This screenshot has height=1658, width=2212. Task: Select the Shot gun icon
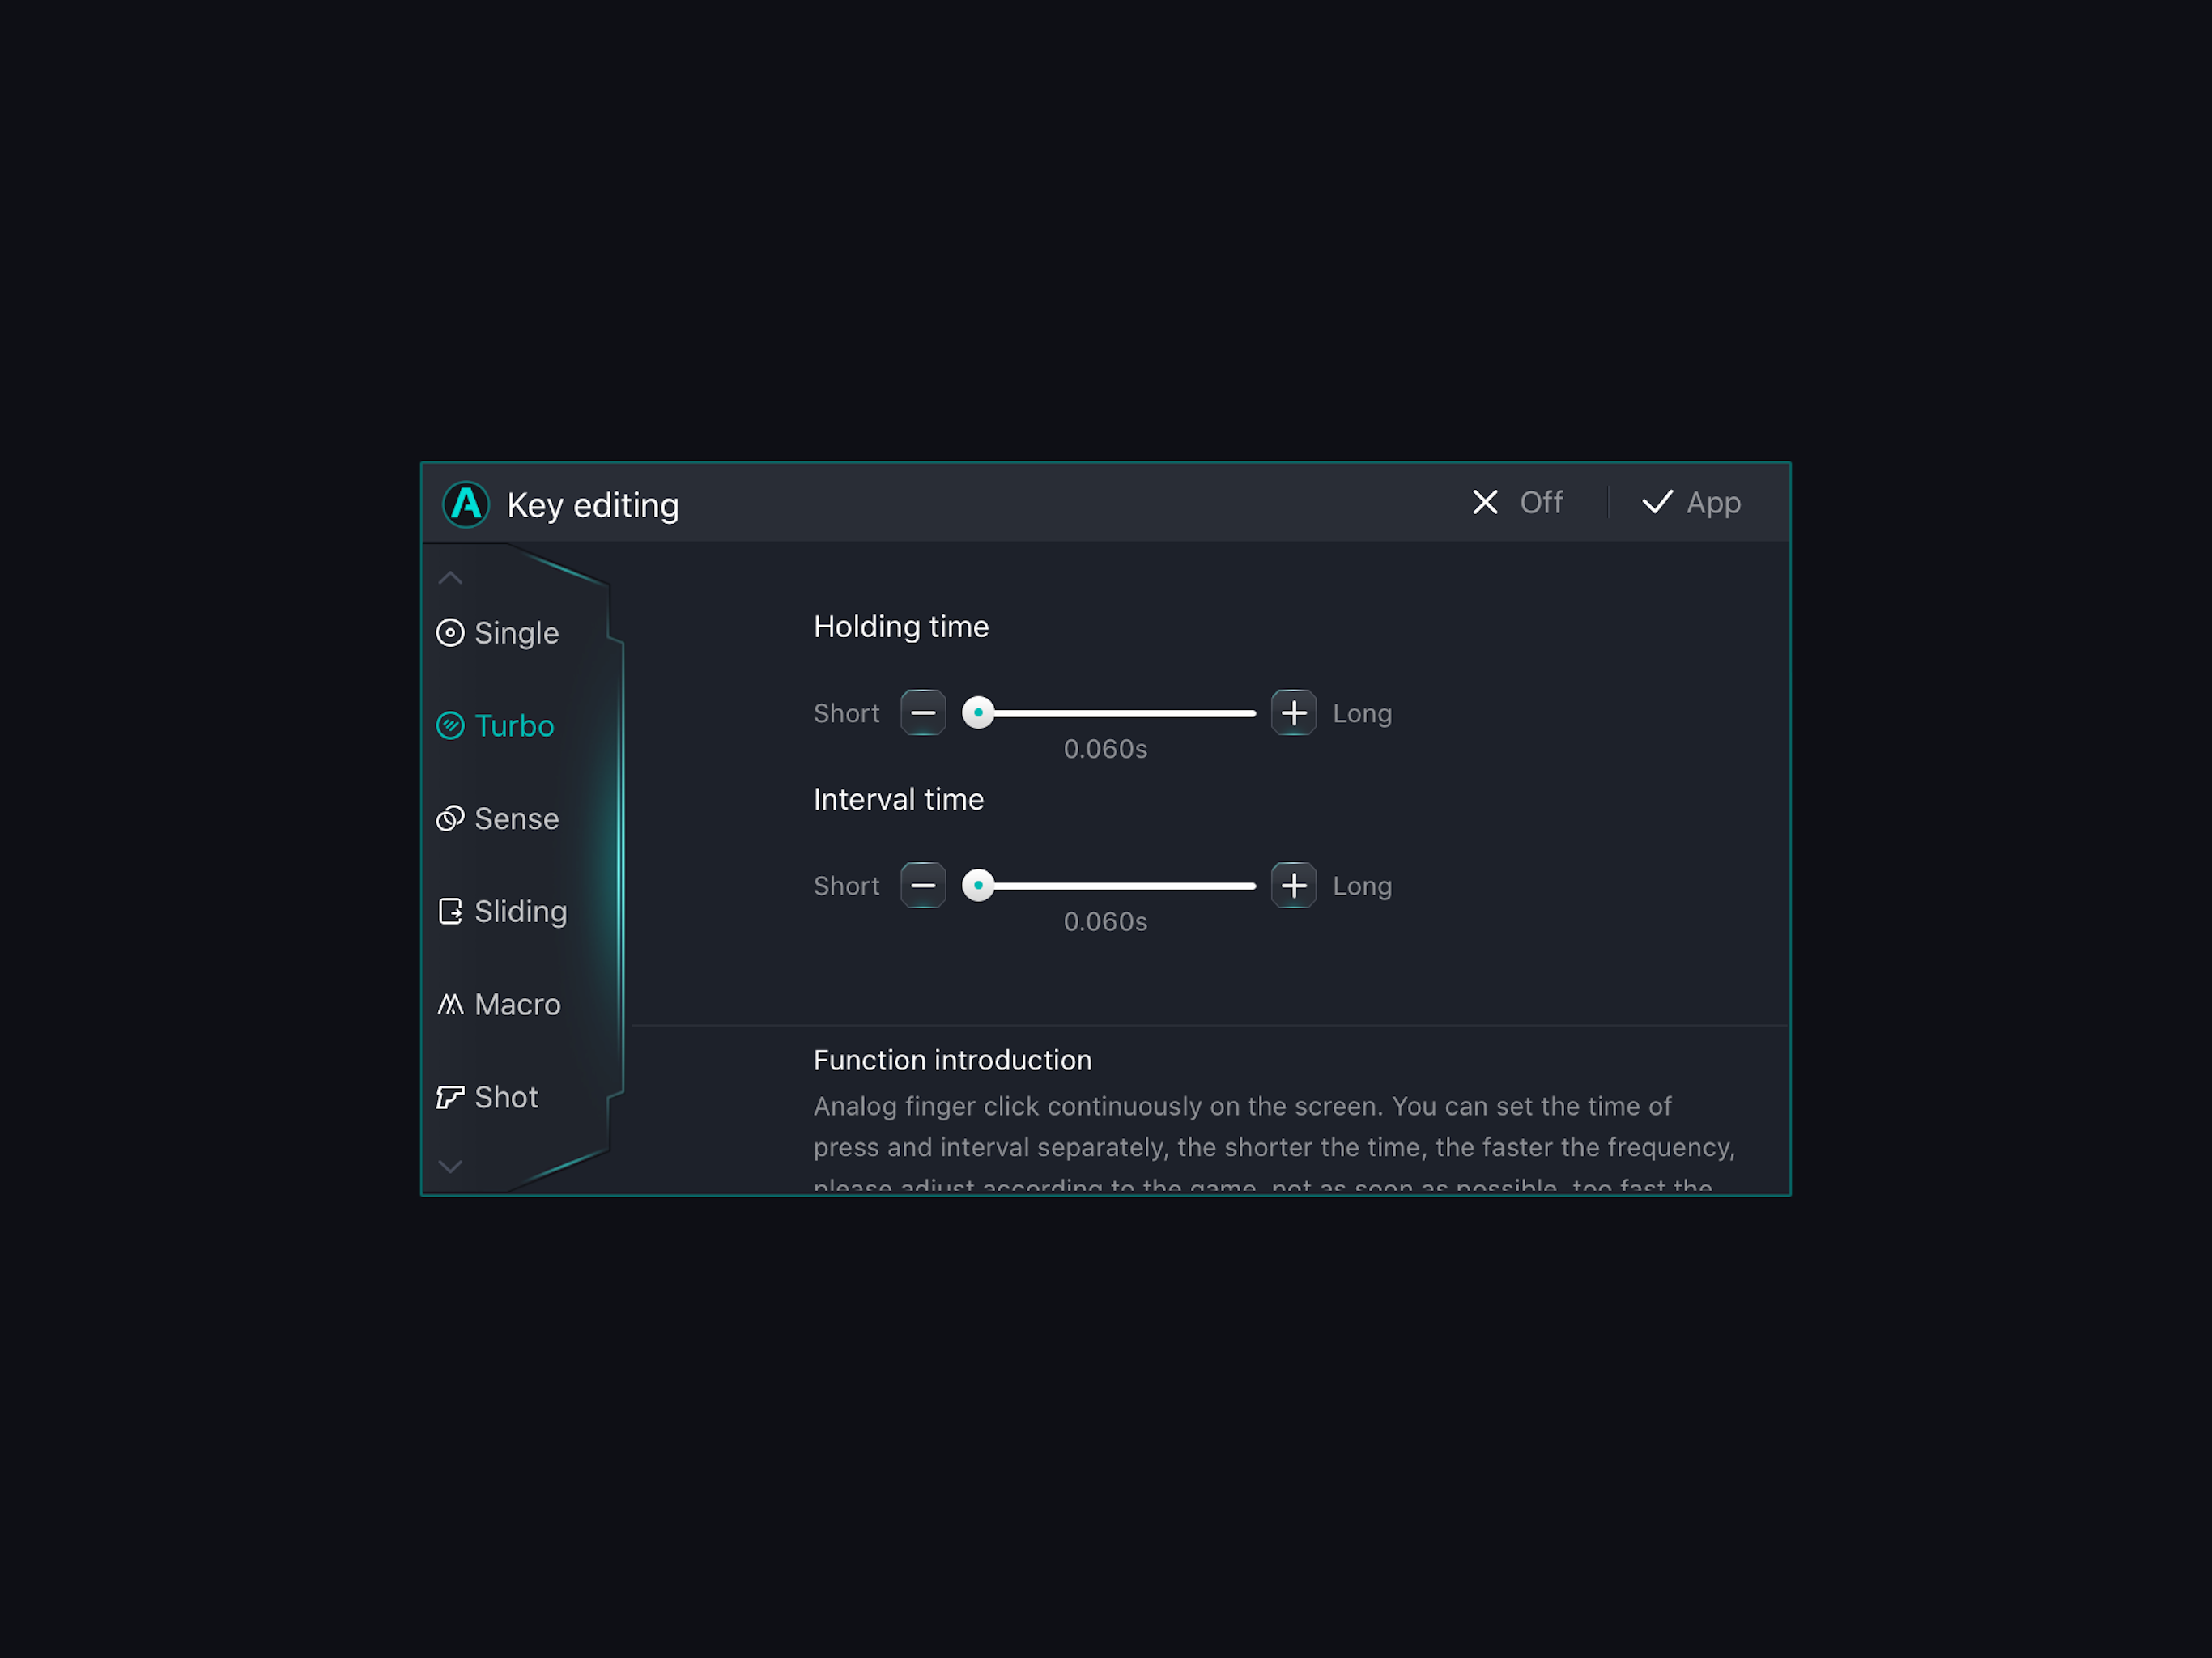(x=450, y=1097)
